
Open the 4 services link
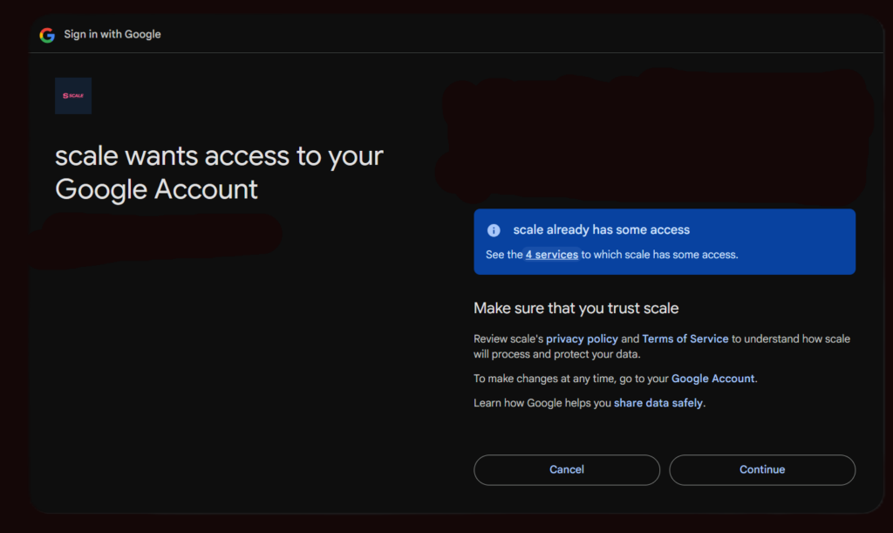[x=551, y=255]
